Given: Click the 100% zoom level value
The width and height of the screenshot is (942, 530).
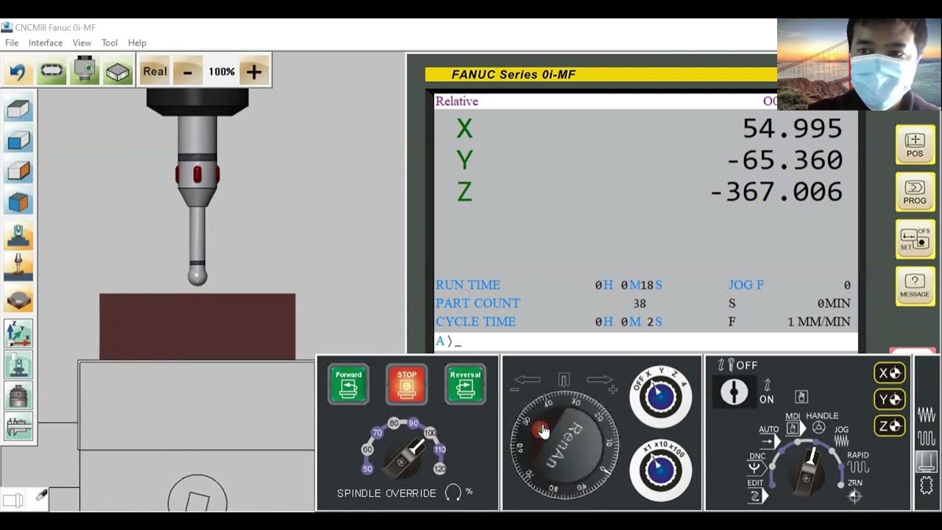Looking at the screenshot, I should [x=222, y=71].
